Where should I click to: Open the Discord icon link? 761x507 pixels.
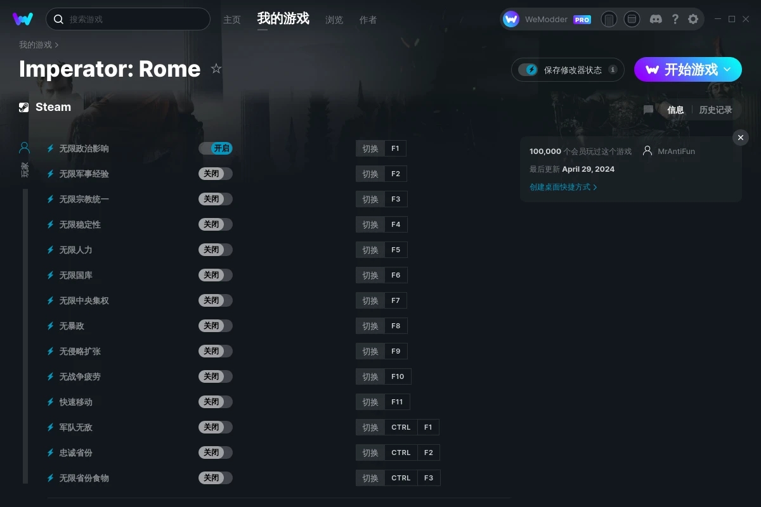click(x=656, y=19)
